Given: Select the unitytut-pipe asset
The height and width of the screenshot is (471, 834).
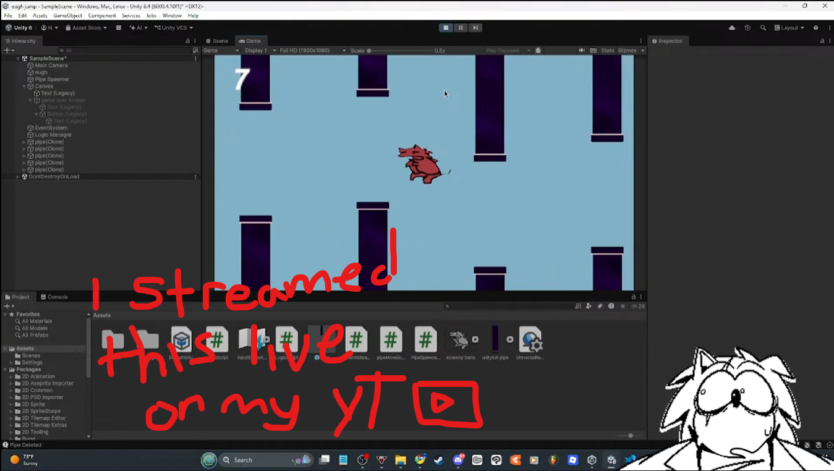Looking at the screenshot, I should pyautogui.click(x=495, y=344).
